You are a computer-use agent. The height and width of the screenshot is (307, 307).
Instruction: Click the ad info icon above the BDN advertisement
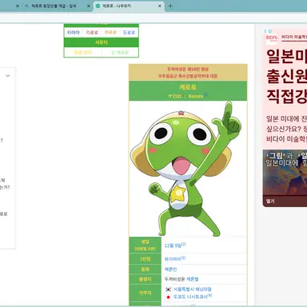(270, 31)
